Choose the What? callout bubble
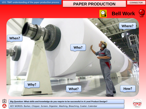This screenshot has width=146, height=109. click(74, 89)
